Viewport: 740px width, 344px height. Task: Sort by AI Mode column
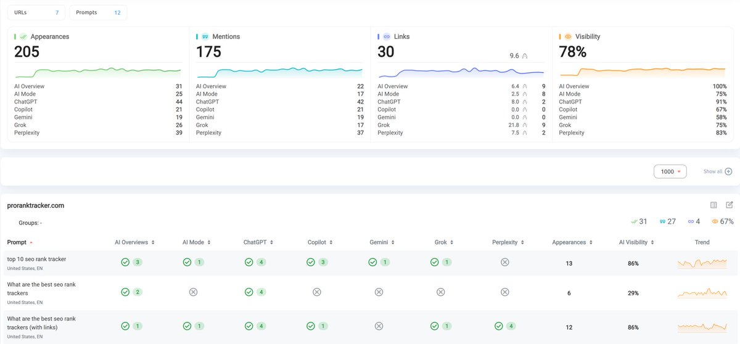[x=197, y=242]
